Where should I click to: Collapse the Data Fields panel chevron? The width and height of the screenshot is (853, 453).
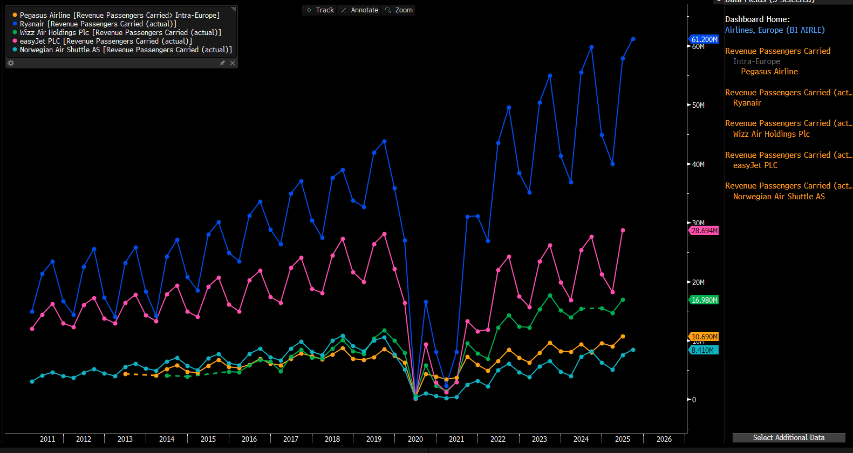coord(719,1)
